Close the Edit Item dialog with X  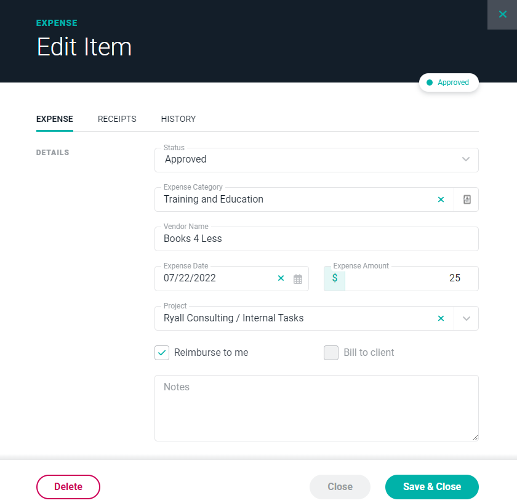pos(502,14)
